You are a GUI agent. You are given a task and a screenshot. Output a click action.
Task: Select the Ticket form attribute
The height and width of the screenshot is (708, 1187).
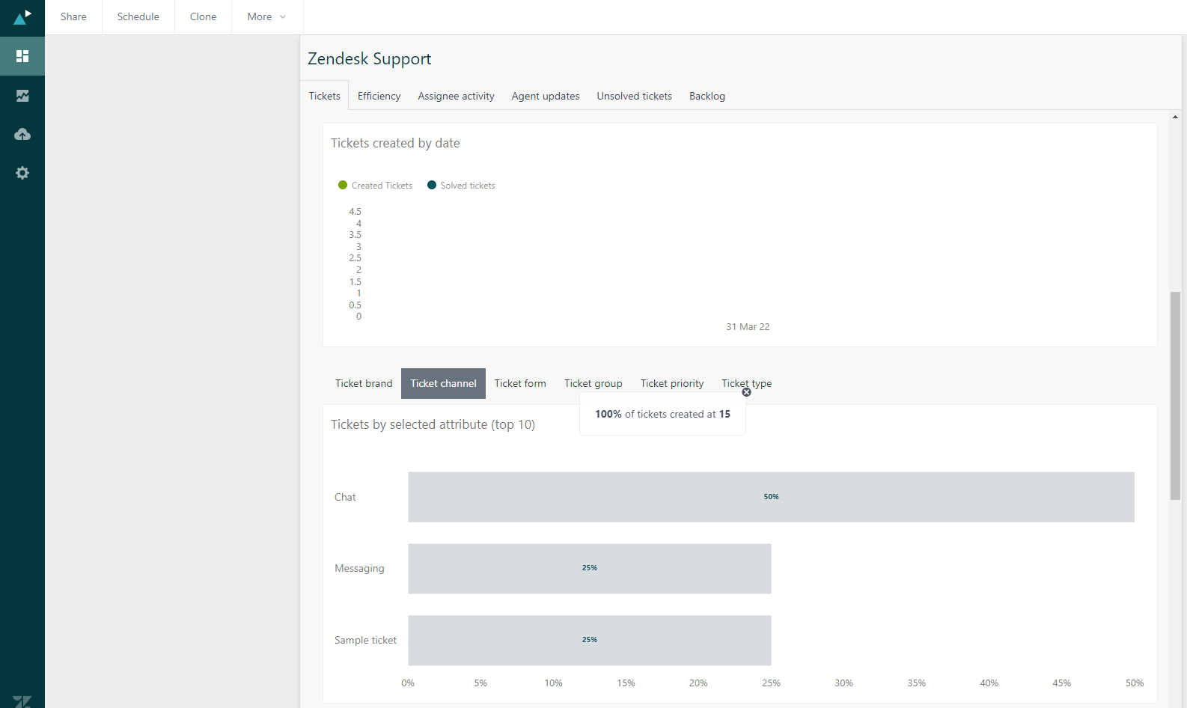[x=520, y=383]
